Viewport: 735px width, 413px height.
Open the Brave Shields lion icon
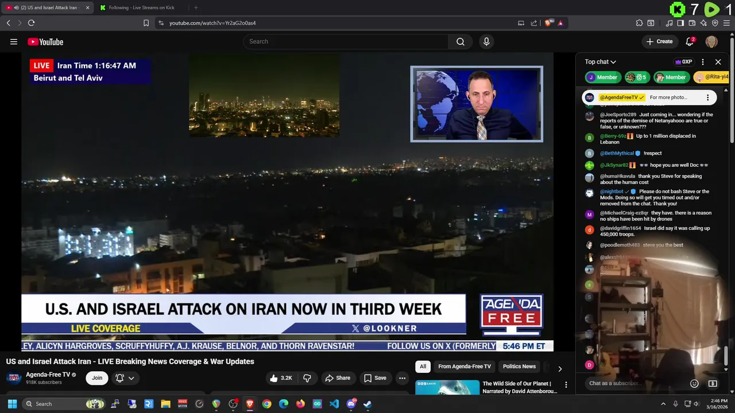click(548, 23)
